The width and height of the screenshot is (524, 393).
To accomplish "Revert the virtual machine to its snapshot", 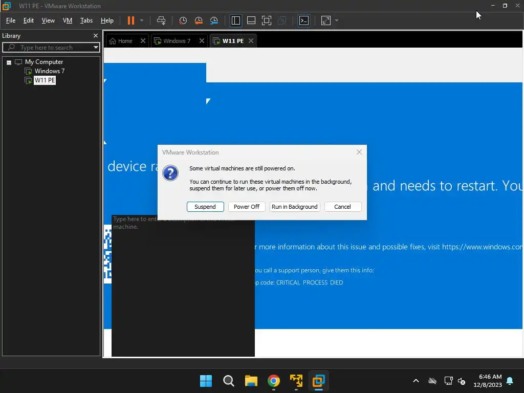I will click(199, 20).
